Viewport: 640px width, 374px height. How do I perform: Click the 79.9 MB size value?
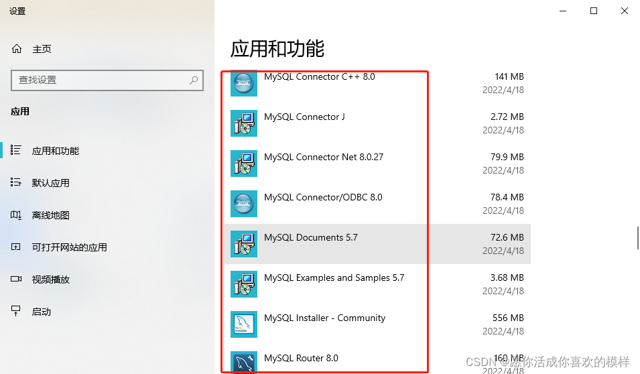pyautogui.click(x=507, y=157)
